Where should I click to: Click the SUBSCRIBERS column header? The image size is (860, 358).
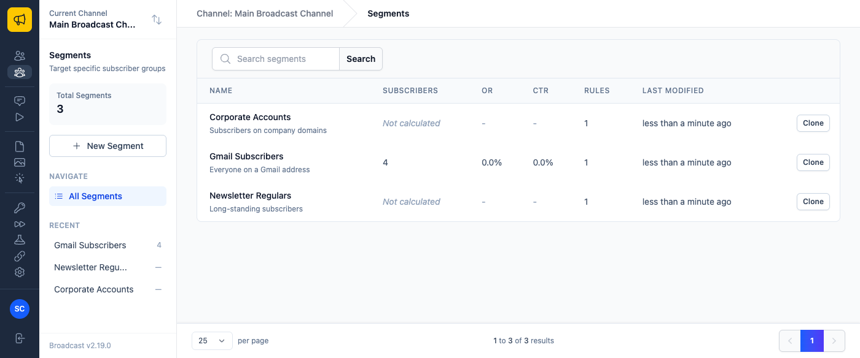click(x=410, y=91)
